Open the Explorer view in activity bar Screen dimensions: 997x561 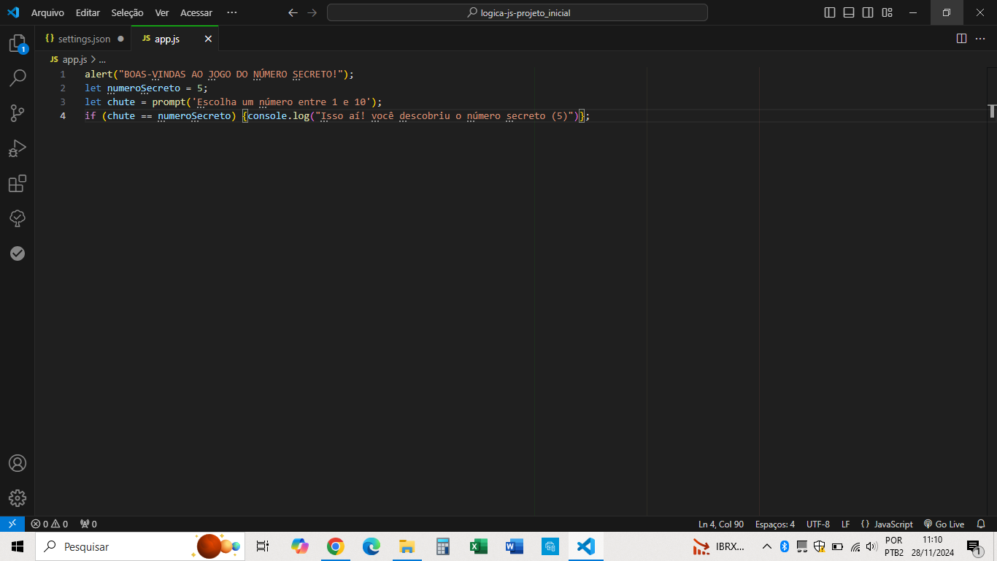pyautogui.click(x=18, y=43)
